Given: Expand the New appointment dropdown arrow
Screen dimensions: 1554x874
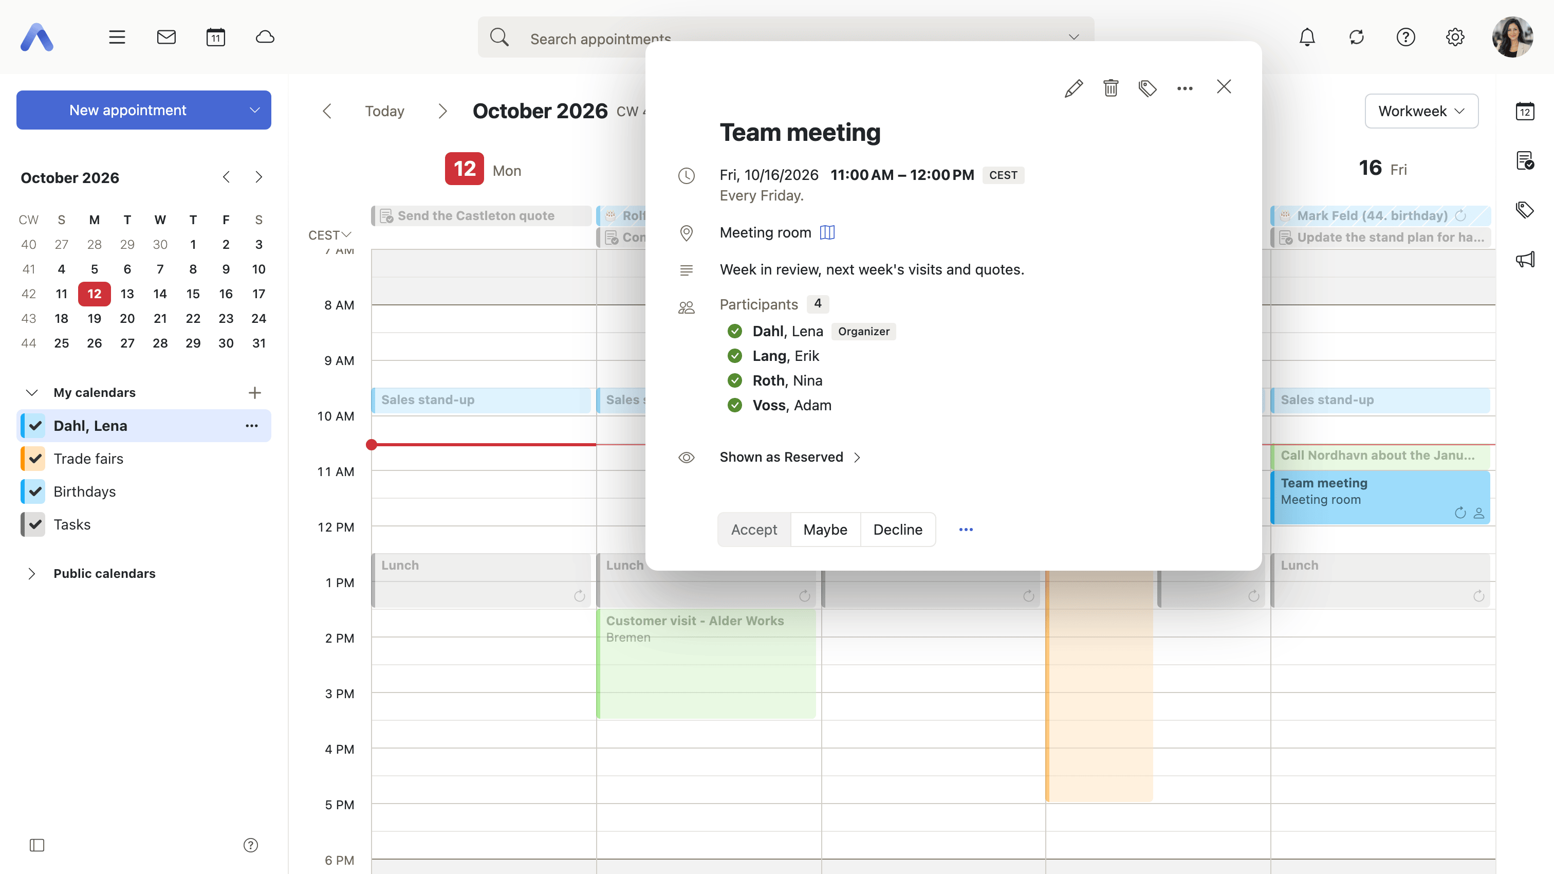Looking at the screenshot, I should point(254,110).
